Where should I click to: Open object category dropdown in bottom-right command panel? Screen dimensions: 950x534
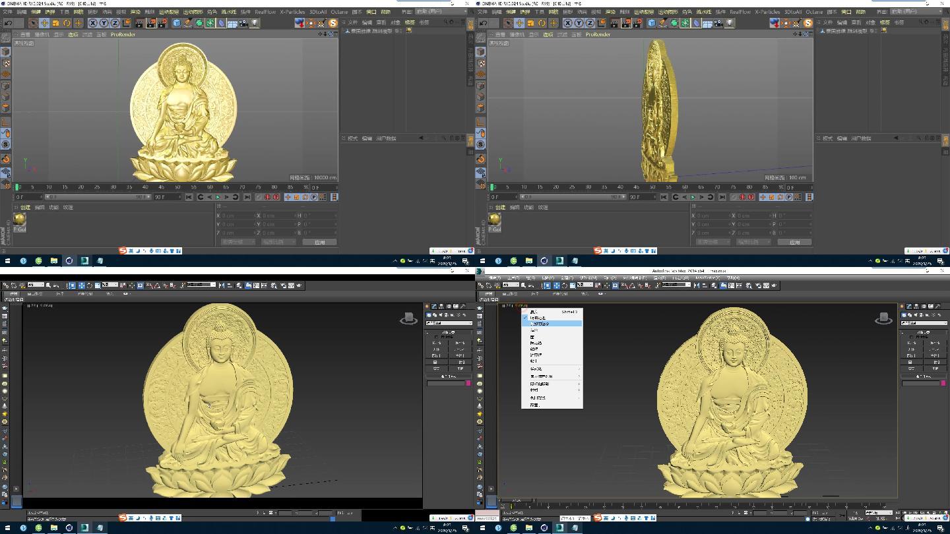pyautogui.click(x=924, y=323)
